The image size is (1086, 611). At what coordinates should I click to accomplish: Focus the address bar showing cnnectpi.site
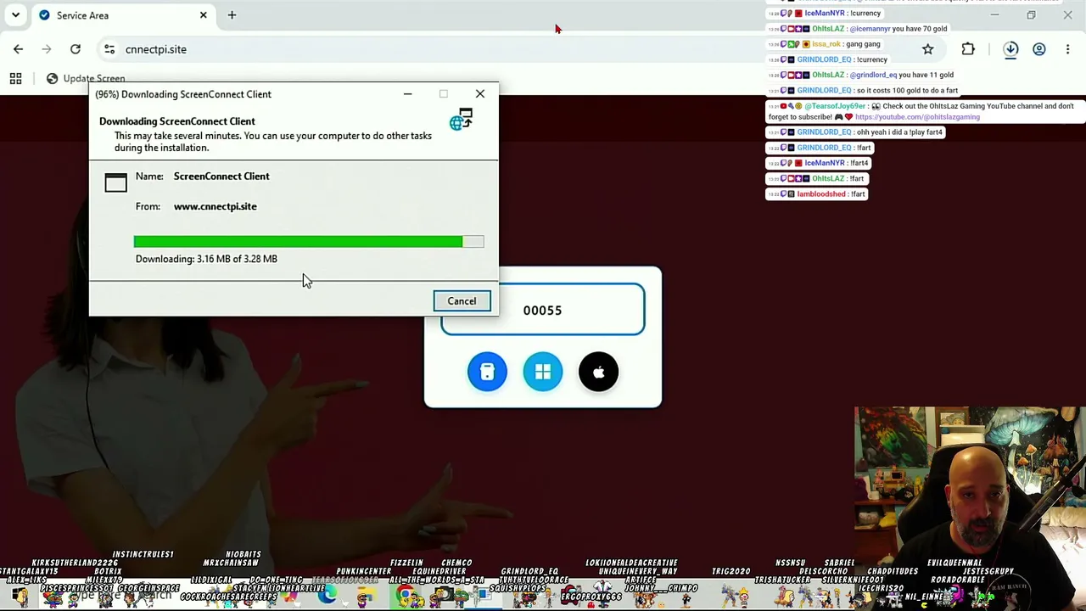509,49
